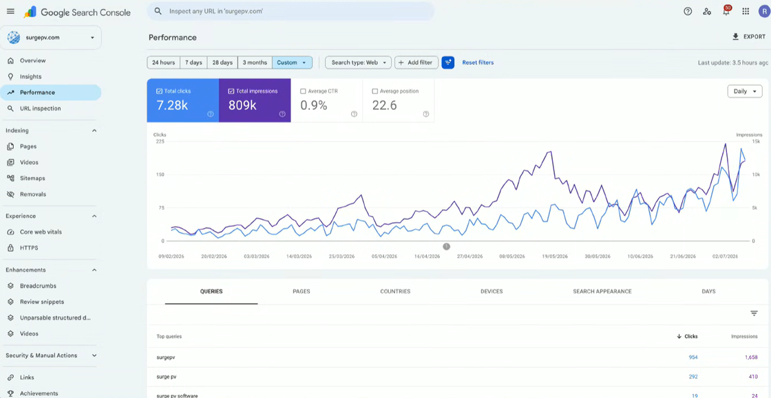This screenshot has width=771, height=398.
Task: Click the Links icon in sidebar
Action: [x=10, y=377]
